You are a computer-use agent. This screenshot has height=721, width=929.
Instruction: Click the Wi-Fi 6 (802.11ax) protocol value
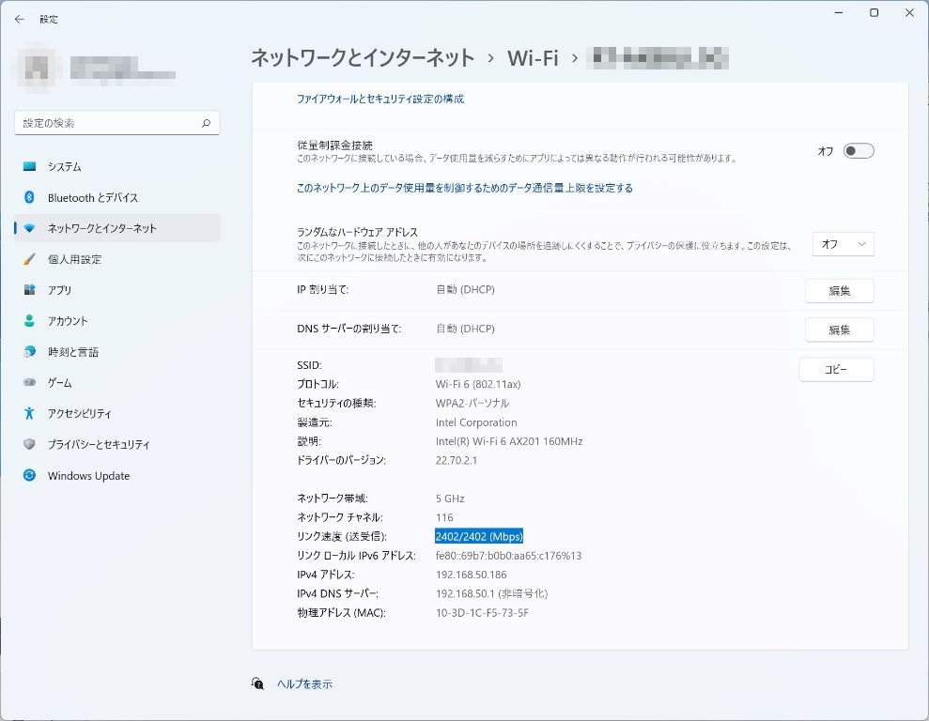(x=477, y=384)
